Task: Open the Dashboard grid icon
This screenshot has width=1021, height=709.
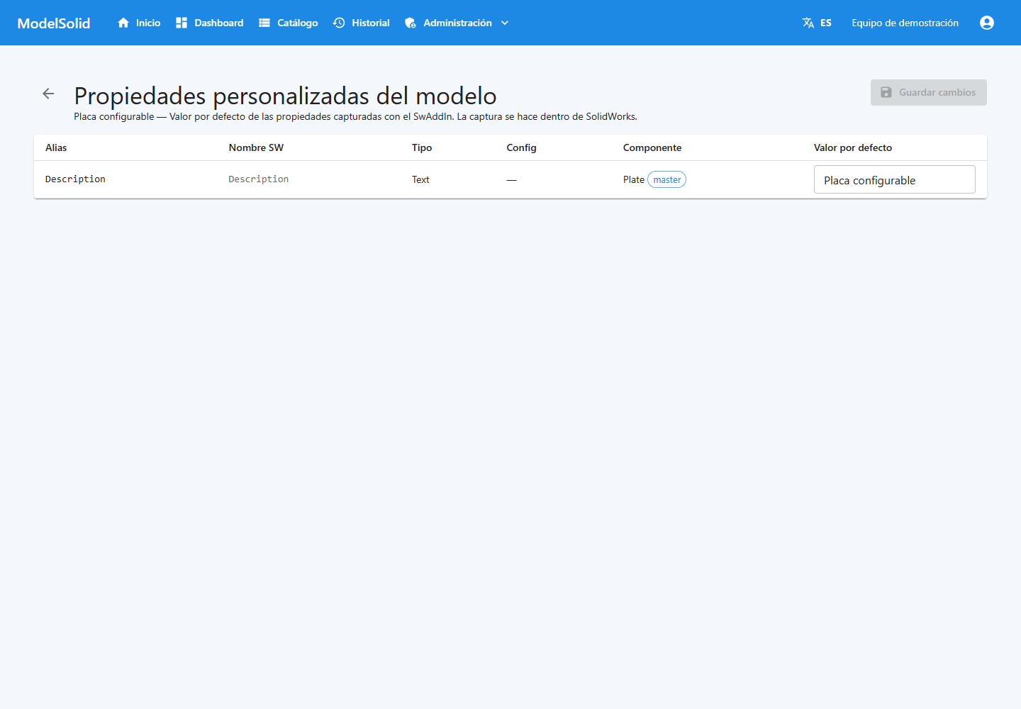Action: [x=182, y=23]
